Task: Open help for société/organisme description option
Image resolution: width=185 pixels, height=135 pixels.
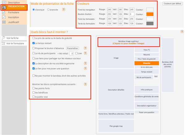Action: point(85,63)
